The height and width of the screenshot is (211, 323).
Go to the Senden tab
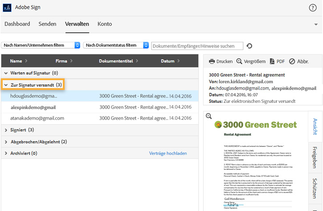pyautogui.click(x=47, y=24)
